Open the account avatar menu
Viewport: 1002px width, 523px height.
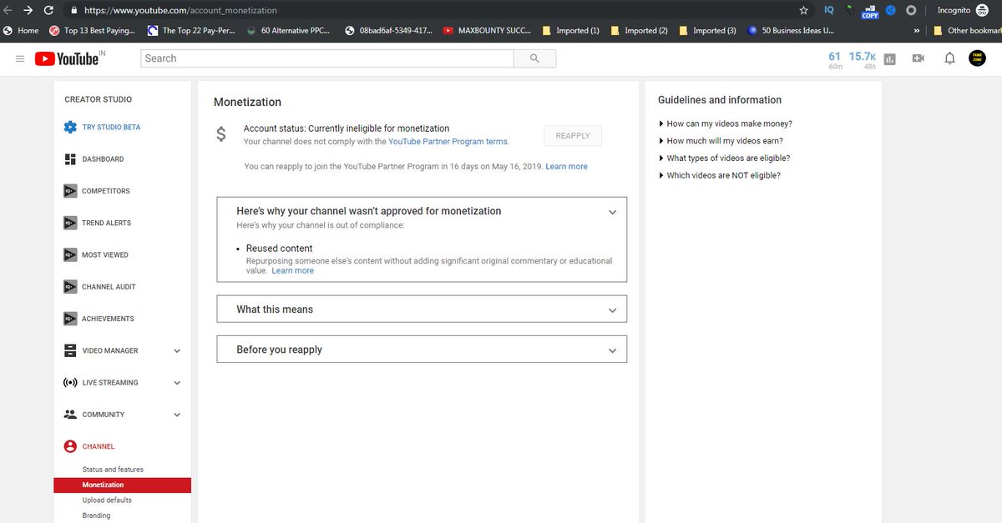pos(977,58)
